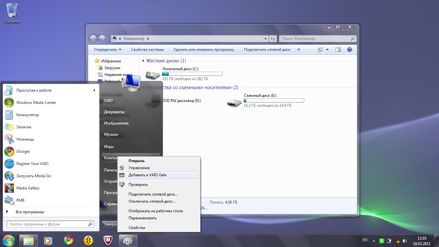Switch to Paint in the taskbar

coord(128,241)
